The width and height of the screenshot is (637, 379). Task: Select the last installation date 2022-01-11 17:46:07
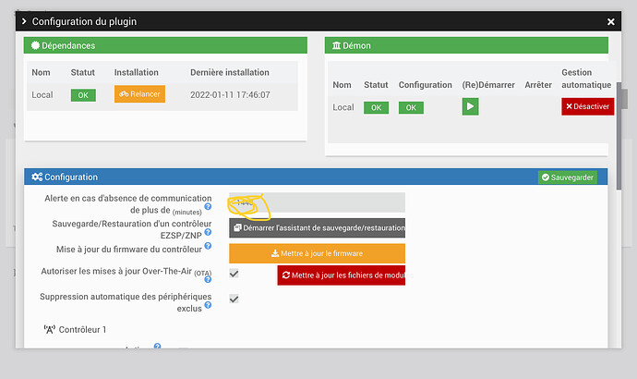pos(230,94)
